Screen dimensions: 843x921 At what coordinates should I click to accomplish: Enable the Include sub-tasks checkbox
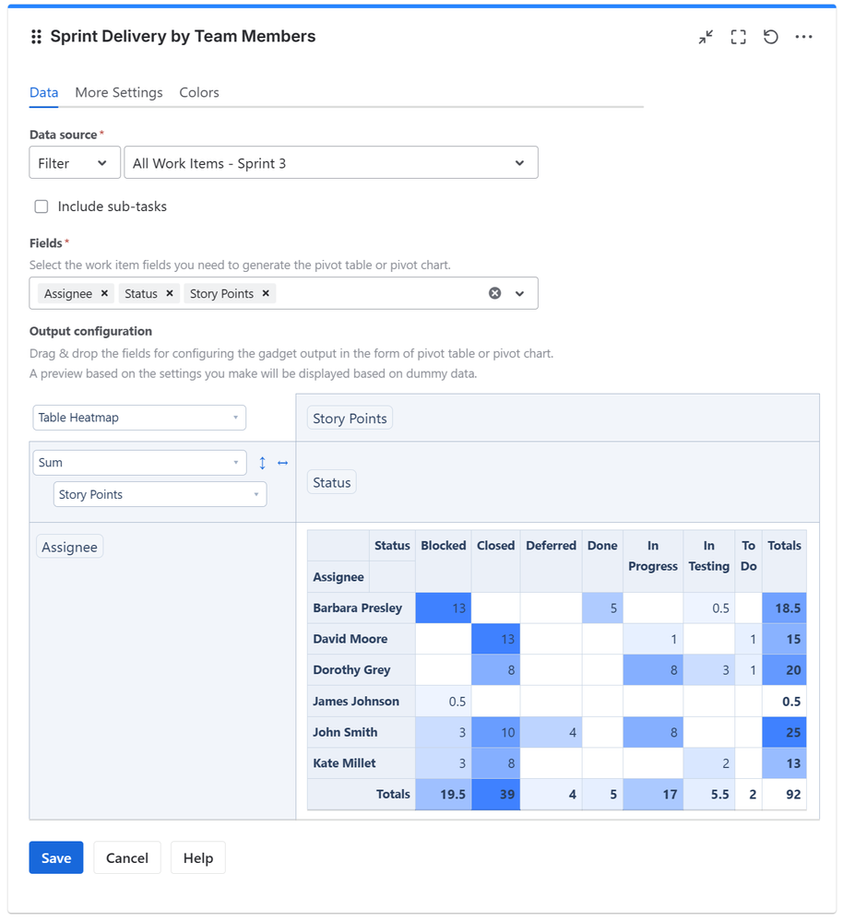41,207
